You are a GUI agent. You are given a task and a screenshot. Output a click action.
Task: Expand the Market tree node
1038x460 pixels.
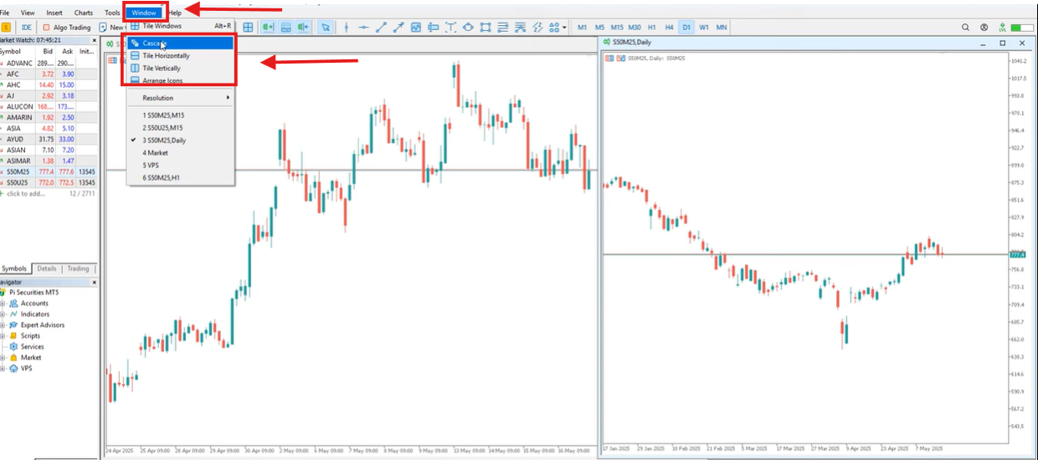(x=3, y=357)
